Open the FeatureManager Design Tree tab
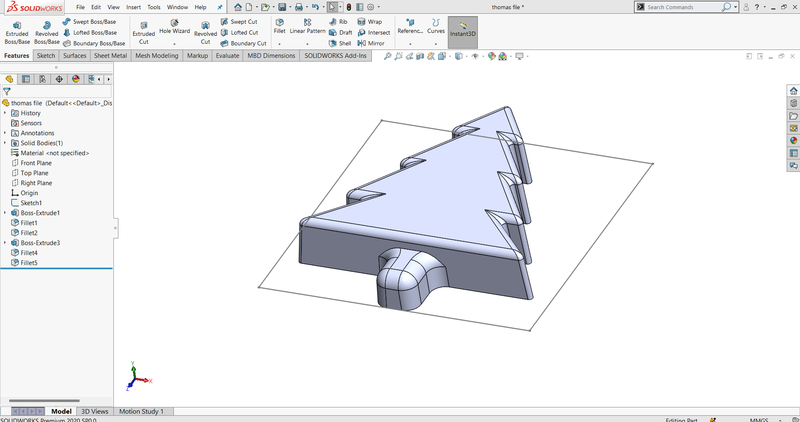The height and width of the screenshot is (422, 800). pyautogui.click(x=9, y=79)
